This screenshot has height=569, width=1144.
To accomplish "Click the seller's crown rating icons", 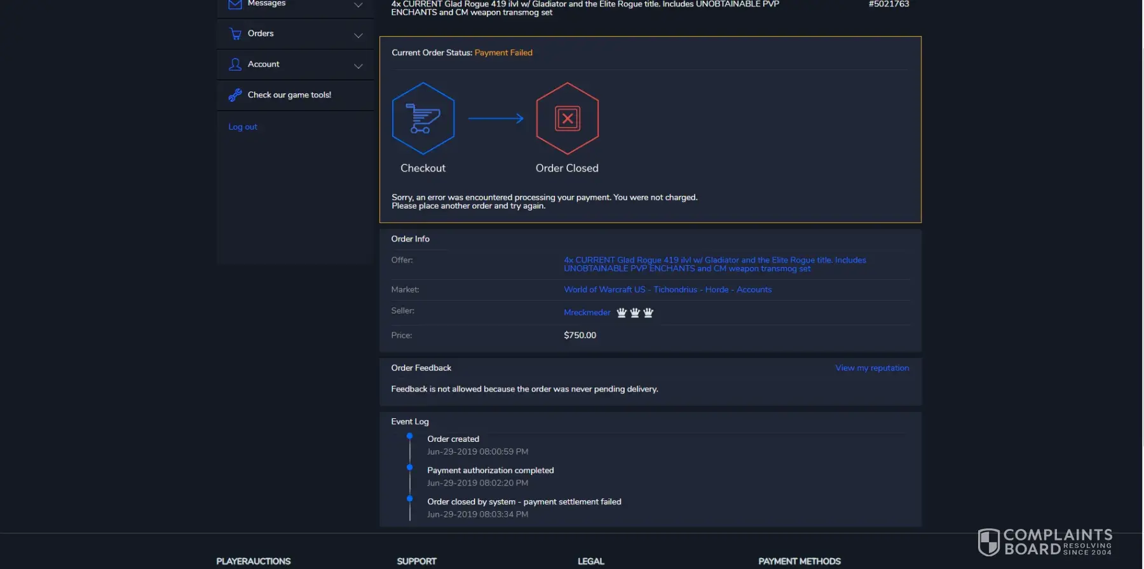I will pyautogui.click(x=635, y=313).
